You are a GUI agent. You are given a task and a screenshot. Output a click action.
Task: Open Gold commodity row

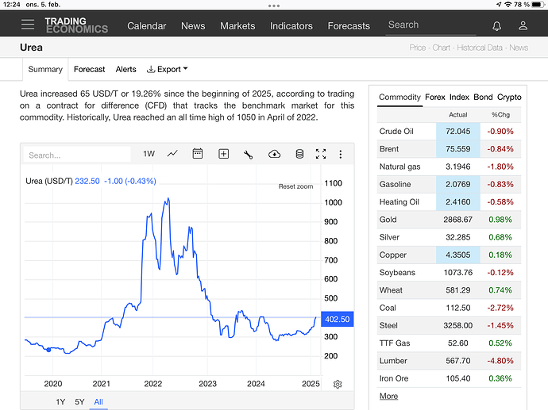click(x=449, y=220)
